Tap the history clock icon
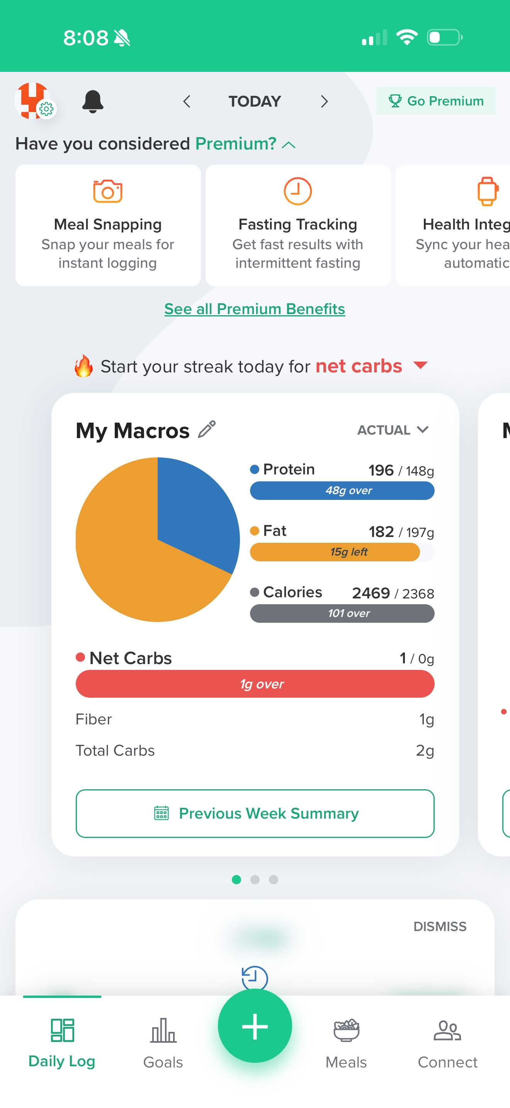 pyautogui.click(x=255, y=978)
